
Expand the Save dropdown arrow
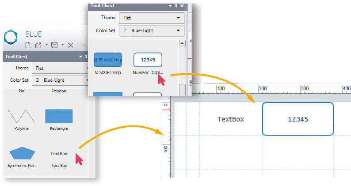pos(62,45)
